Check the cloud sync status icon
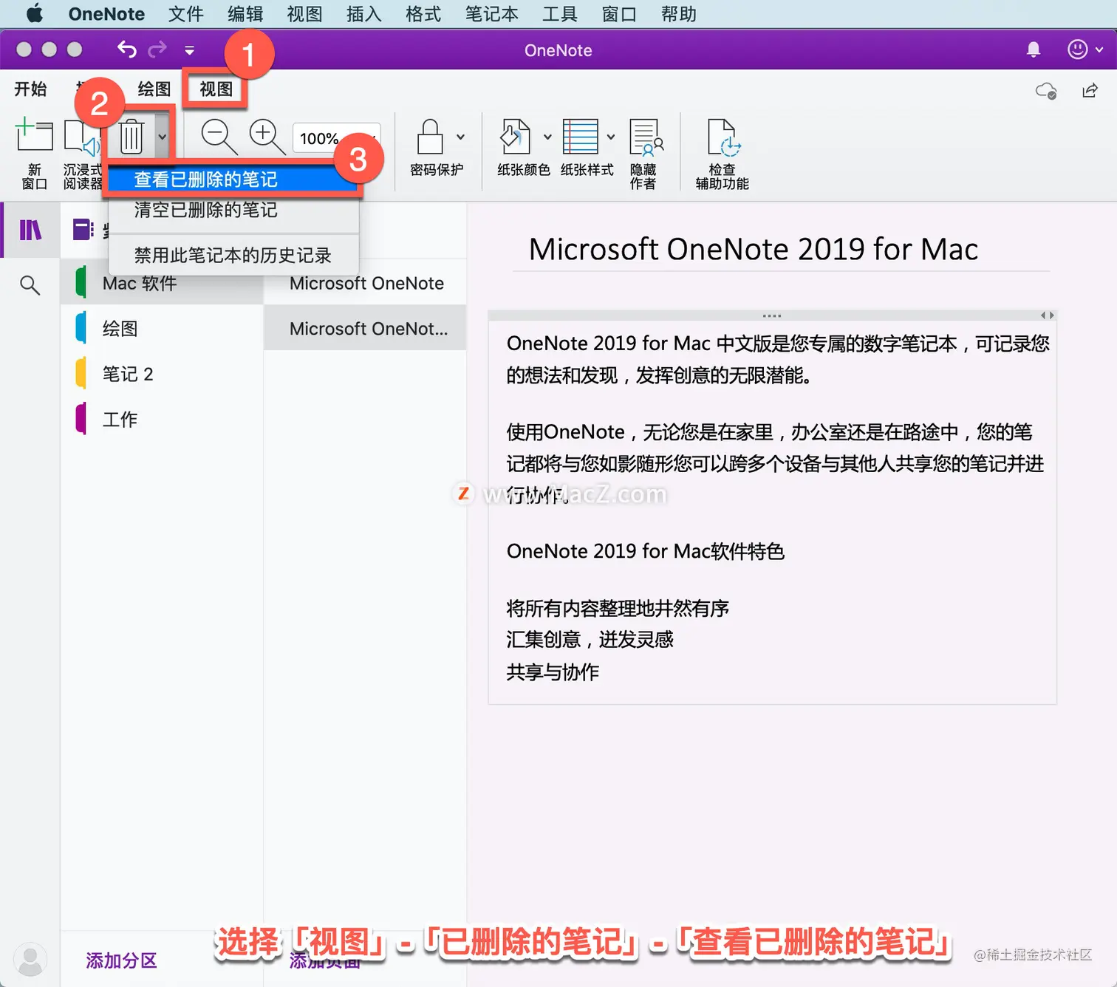1117x987 pixels. coord(1045,90)
